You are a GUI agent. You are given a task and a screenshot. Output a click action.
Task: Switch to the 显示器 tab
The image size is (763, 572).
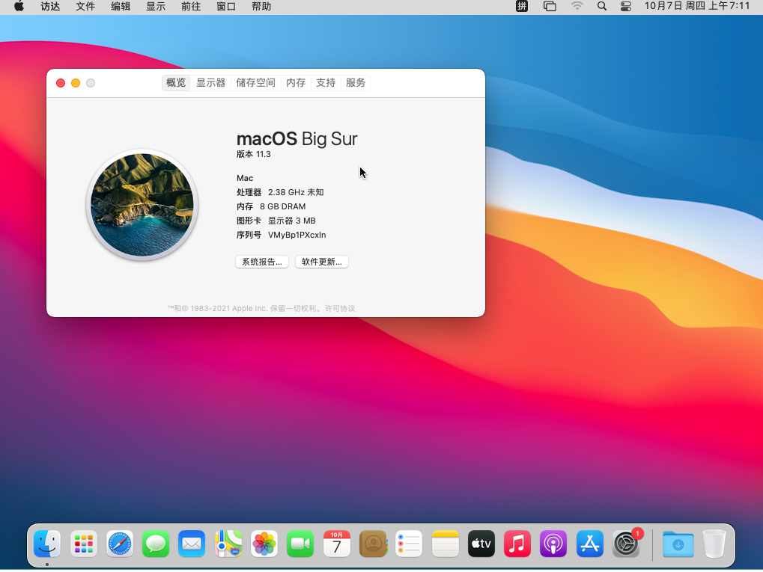point(210,82)
